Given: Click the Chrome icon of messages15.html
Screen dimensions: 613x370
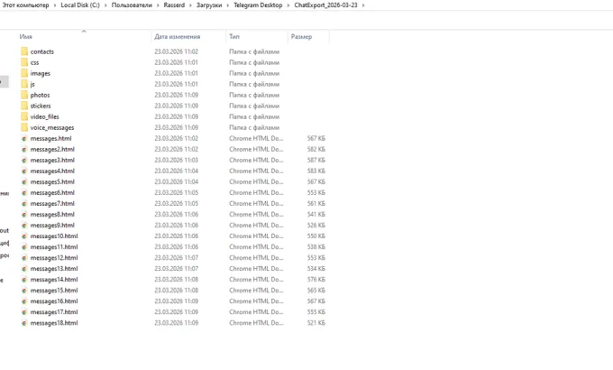Looking at the screenshot, I should coord(24,291).
